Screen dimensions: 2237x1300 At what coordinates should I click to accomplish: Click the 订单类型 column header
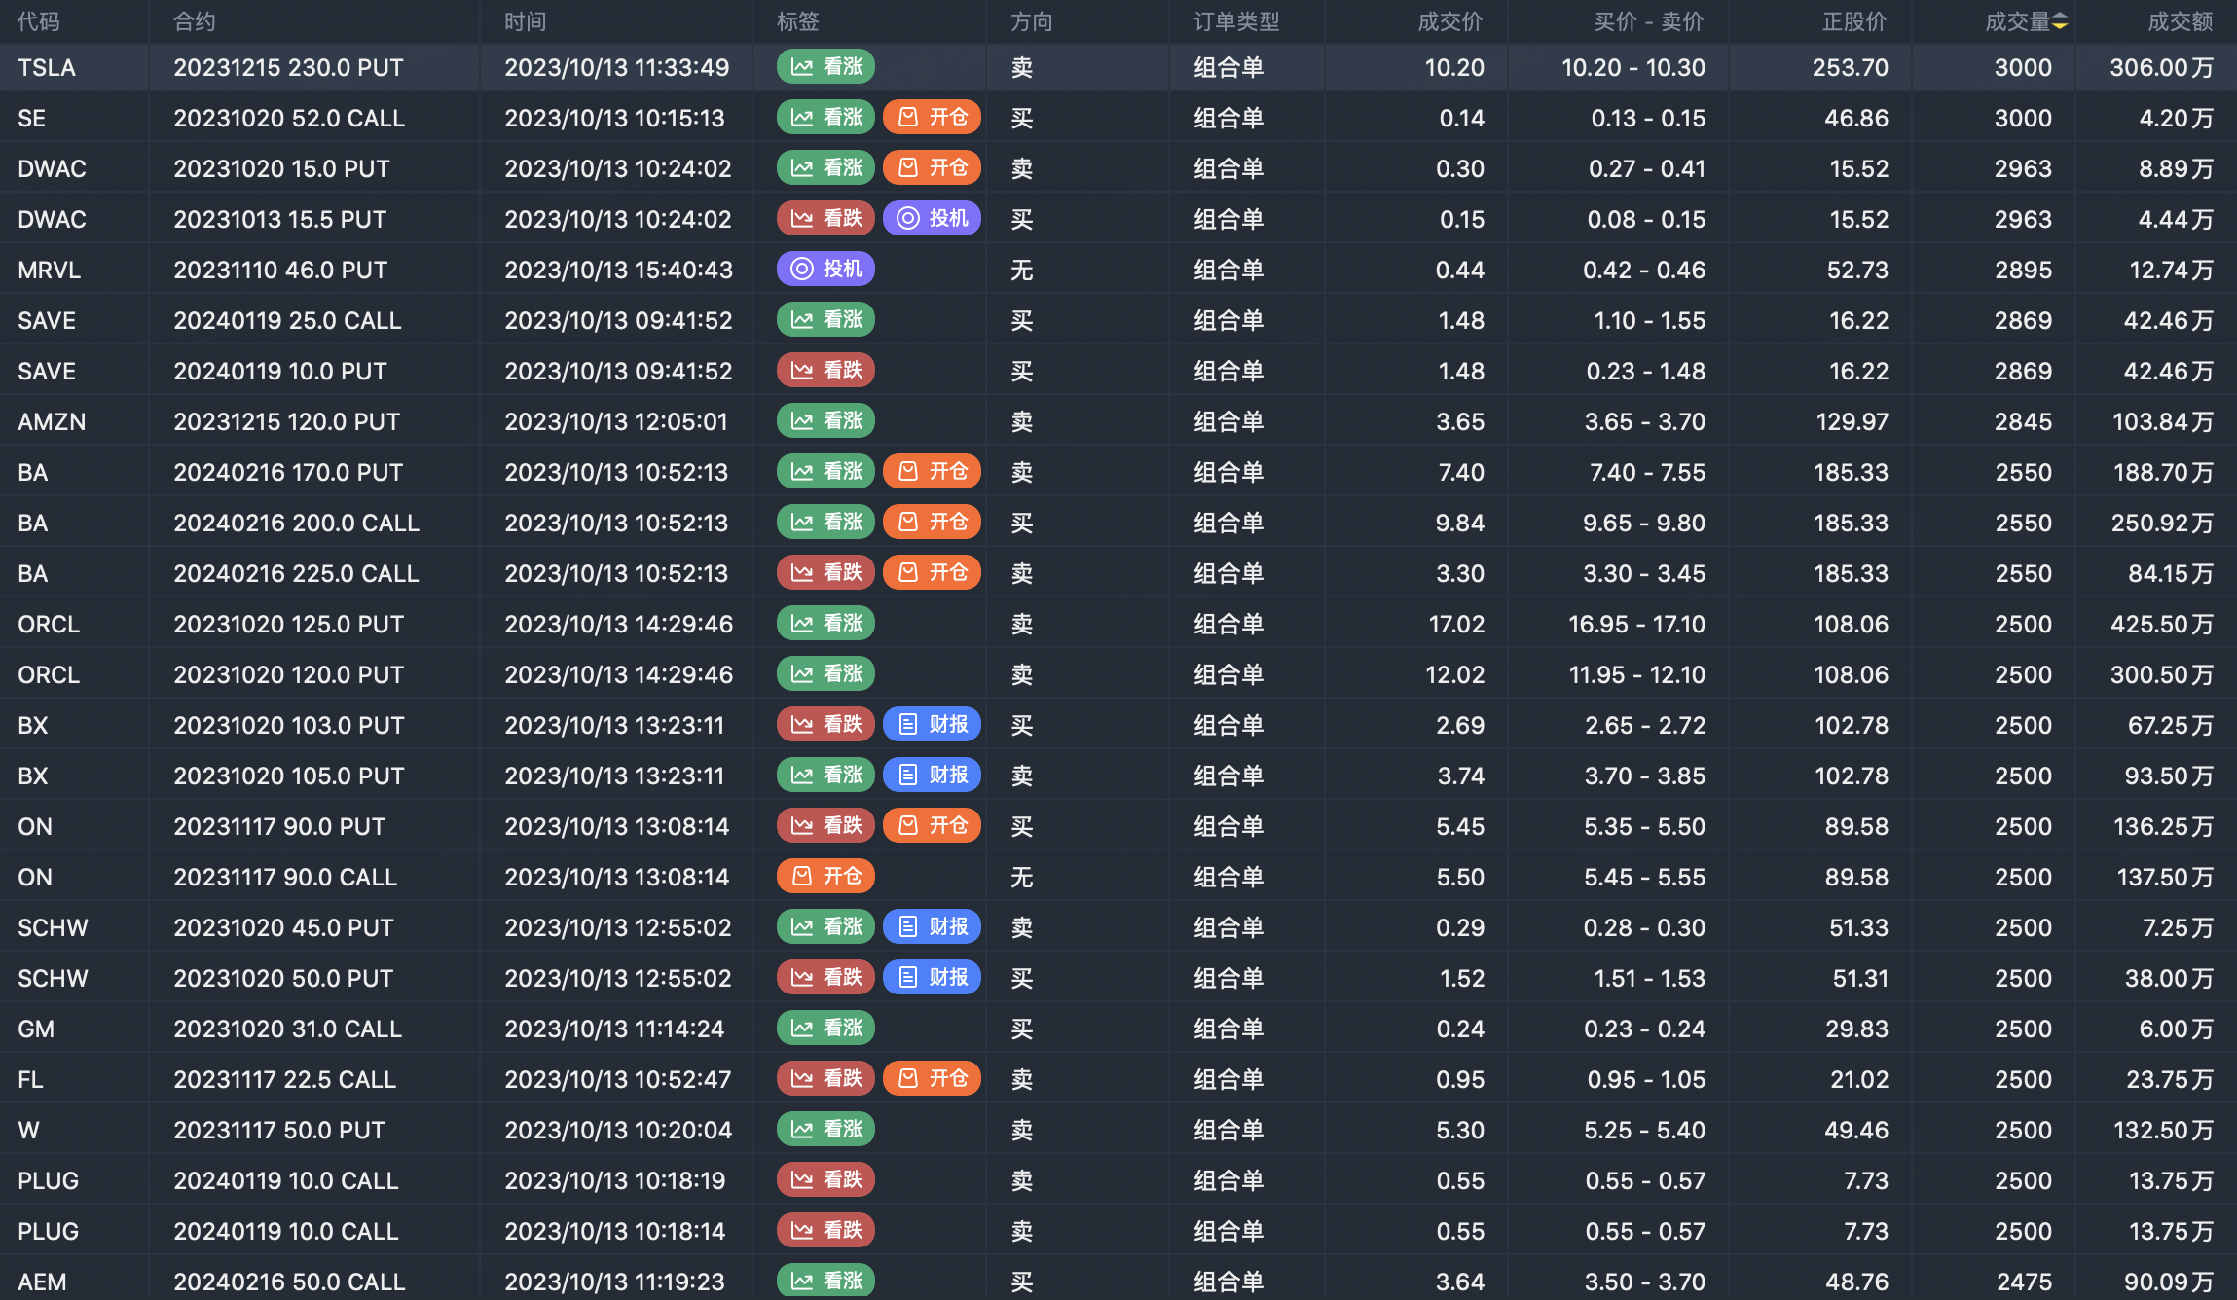(1236, 22)
